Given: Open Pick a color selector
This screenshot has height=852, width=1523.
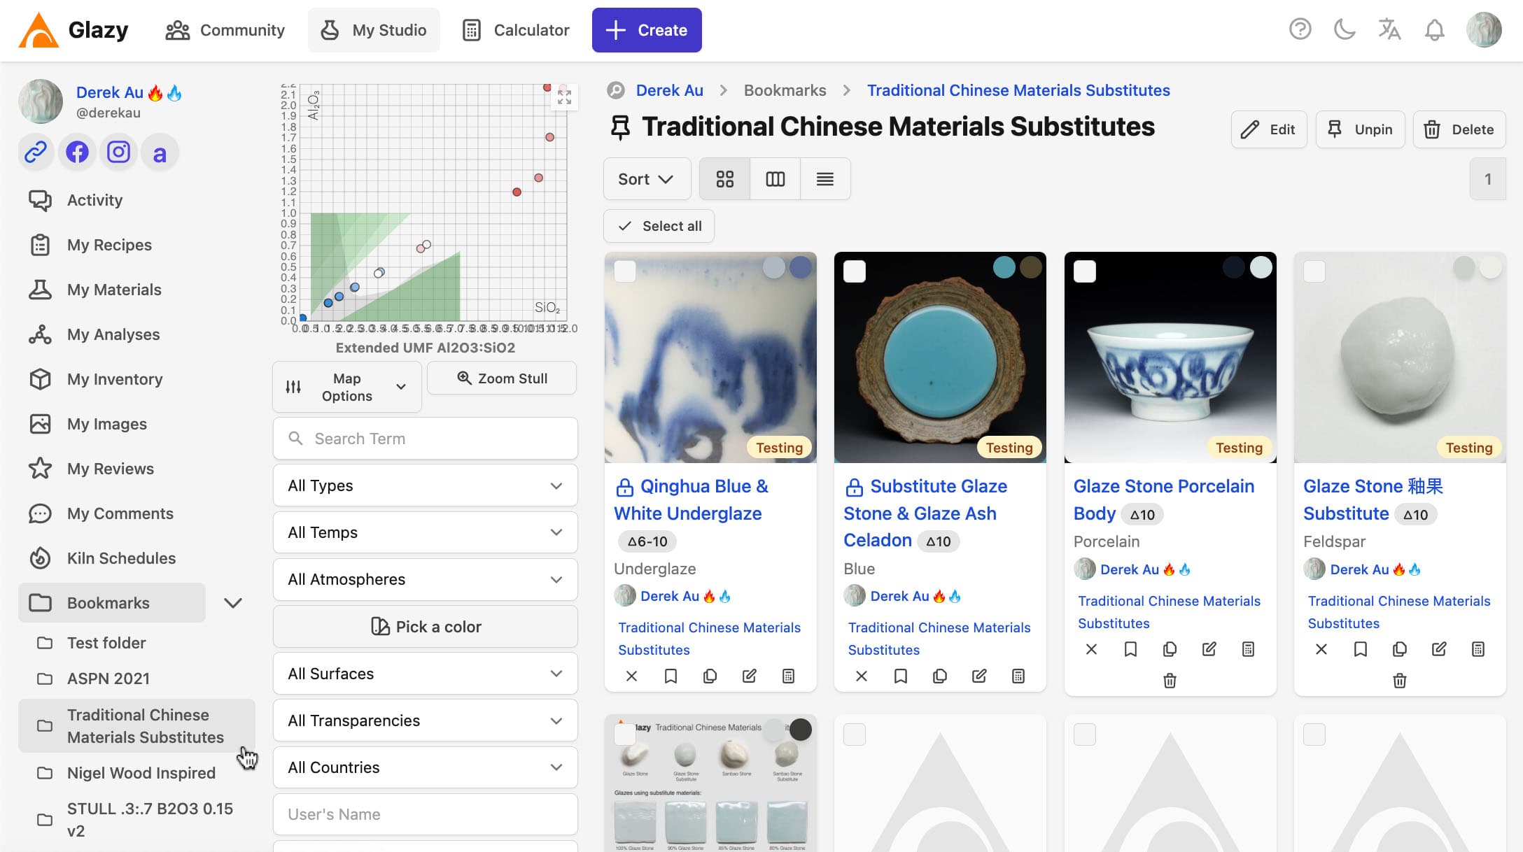Looking at the screenshot, I should [x=425, y=626].
